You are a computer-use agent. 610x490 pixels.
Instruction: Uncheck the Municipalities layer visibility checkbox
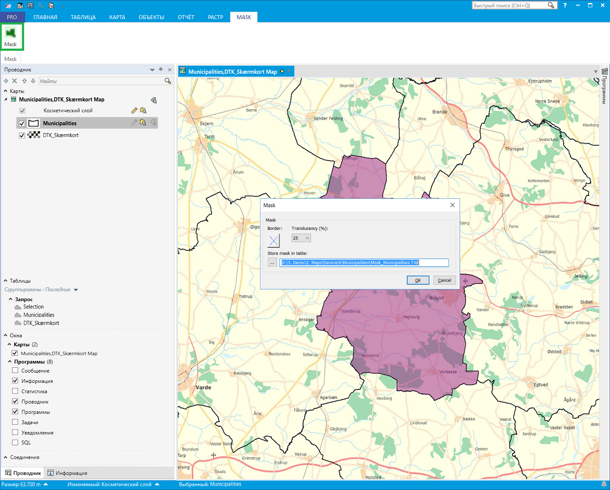tap(22, 123)
